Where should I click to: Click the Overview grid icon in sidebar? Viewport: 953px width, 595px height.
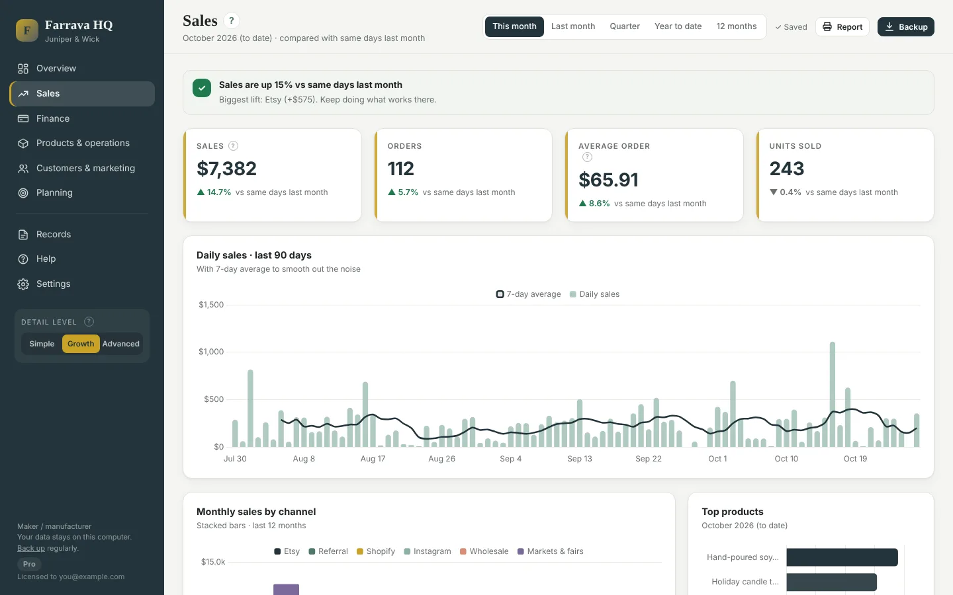pyautogui.click(x=23, y=69)
